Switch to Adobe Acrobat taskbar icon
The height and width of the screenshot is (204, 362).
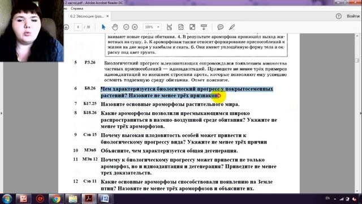click(x=89, y=199)
